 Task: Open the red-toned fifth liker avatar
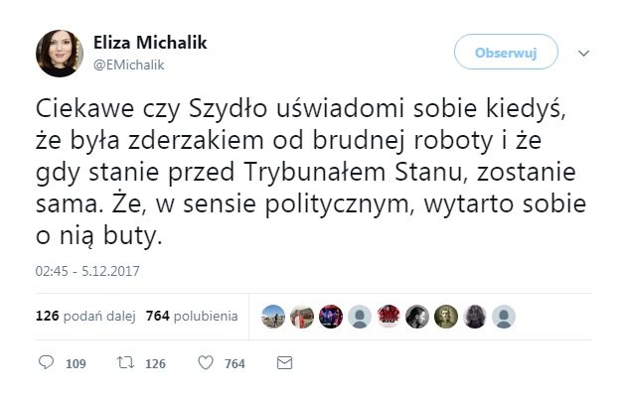pos(389,317)
